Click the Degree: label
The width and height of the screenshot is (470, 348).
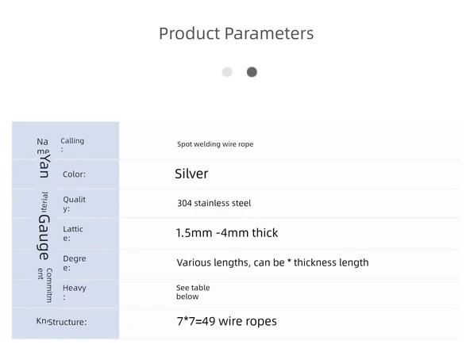[75, 262]
